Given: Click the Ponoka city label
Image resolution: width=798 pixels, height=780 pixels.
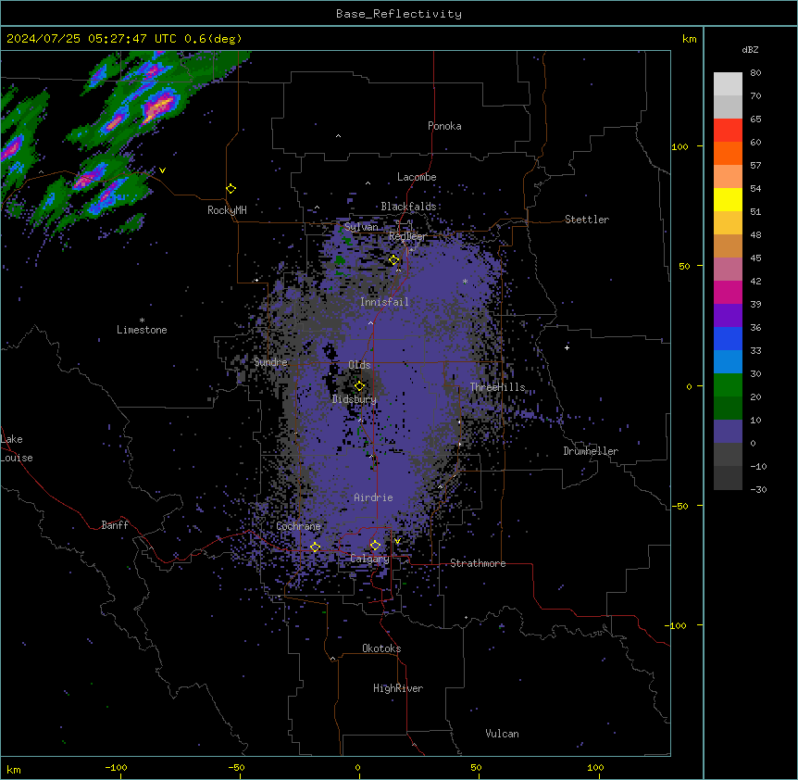Looking at the screenshot, I should coord(444,126).
